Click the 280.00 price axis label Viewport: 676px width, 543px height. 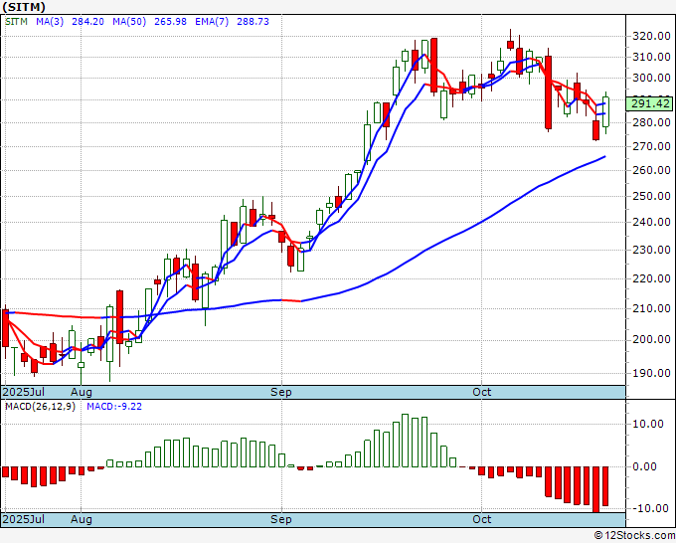click(651, 122)
